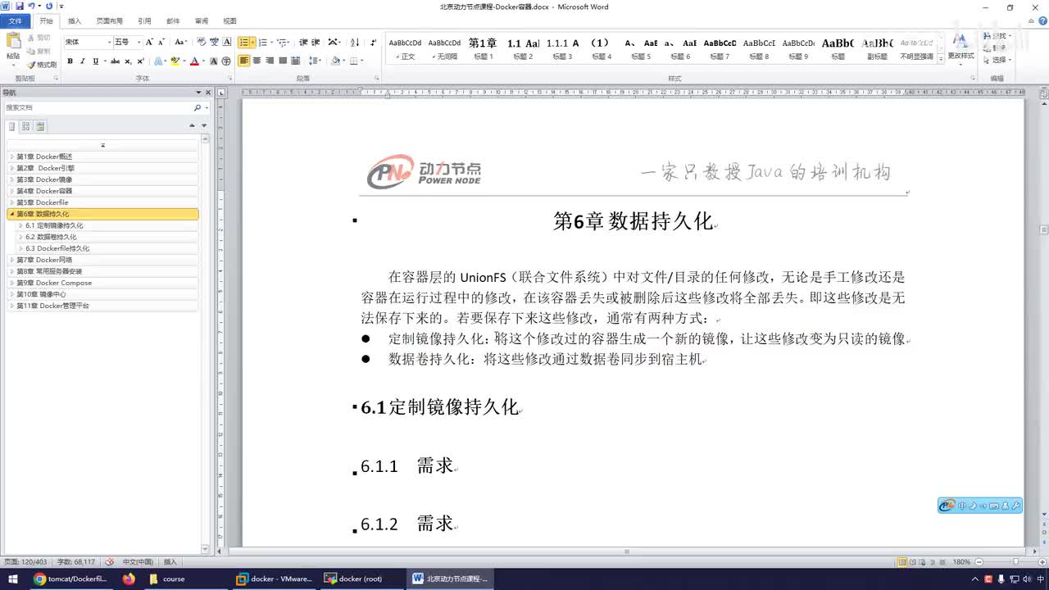Expand the styles gallery more arrow

tap(941, 59)
